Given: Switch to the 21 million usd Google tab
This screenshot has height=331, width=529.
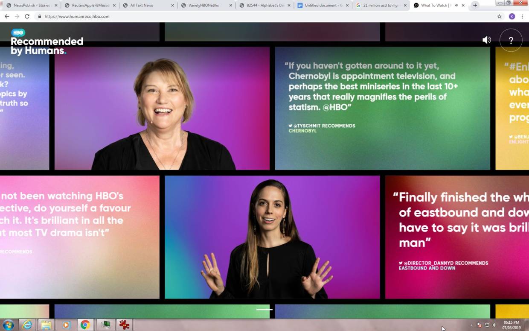Looking at the screenshot, I should (380, 5).
